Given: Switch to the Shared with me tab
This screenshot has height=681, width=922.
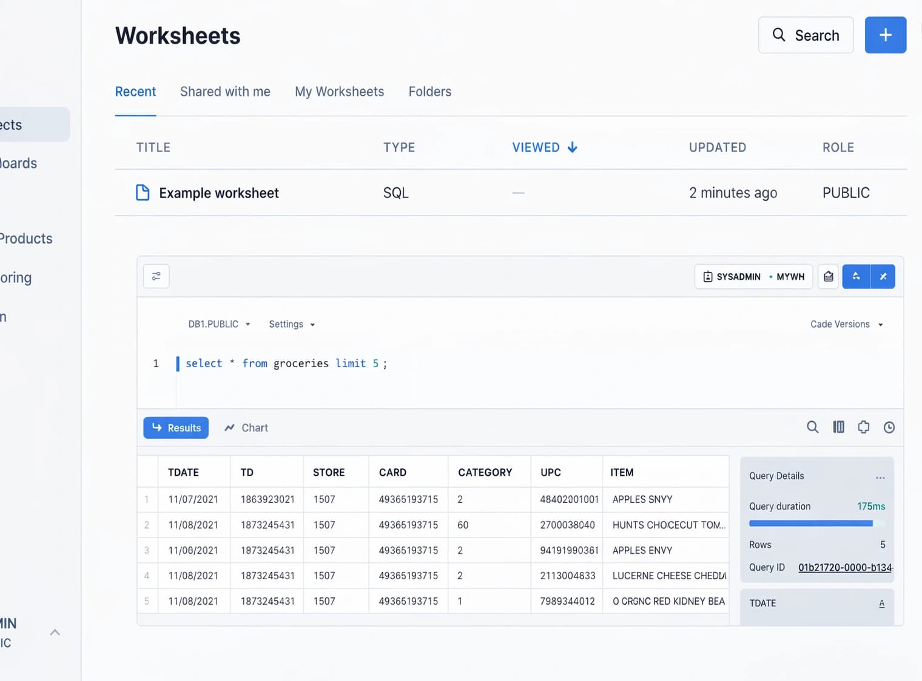Looking at the screenshot, I should (225, 91).
